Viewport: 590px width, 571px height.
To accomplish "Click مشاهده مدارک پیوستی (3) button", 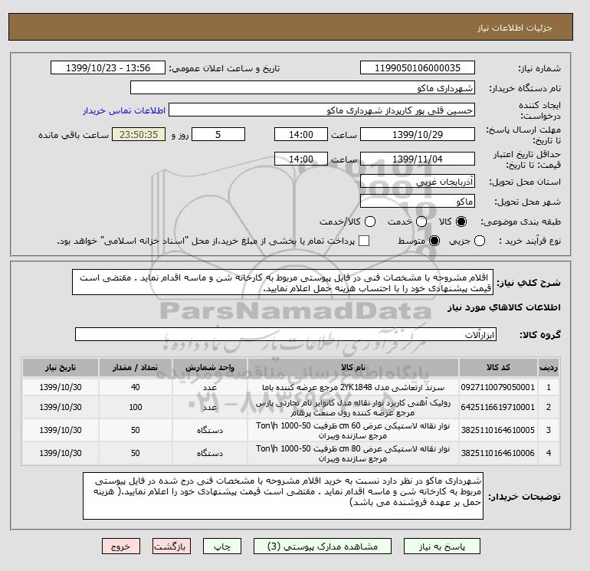I will 323,546.
